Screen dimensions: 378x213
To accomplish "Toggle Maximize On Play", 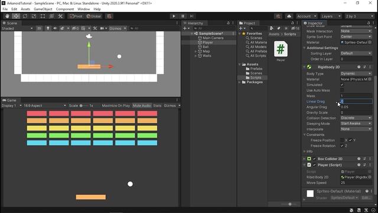I will pos(116,105).
